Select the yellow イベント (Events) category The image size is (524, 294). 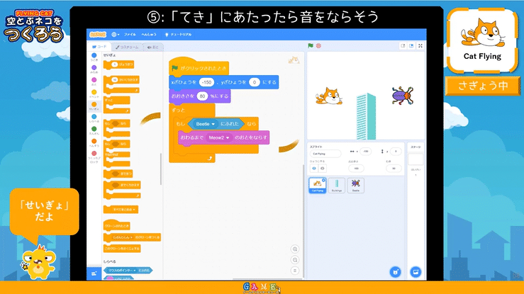point(94,94)
